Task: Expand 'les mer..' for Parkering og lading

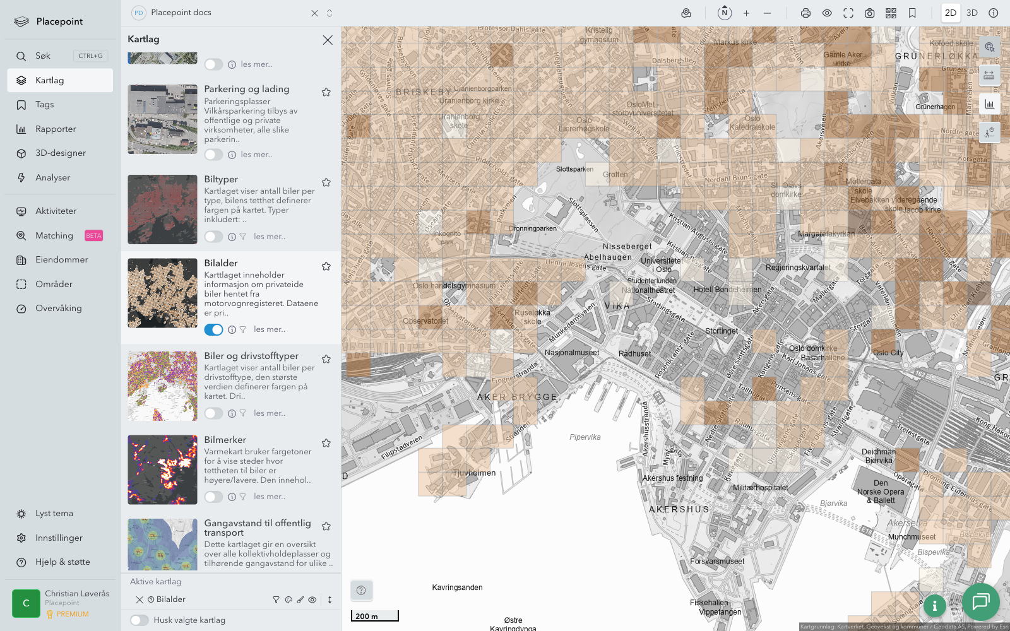Action: pyautogui.click(x=256, y=155)
